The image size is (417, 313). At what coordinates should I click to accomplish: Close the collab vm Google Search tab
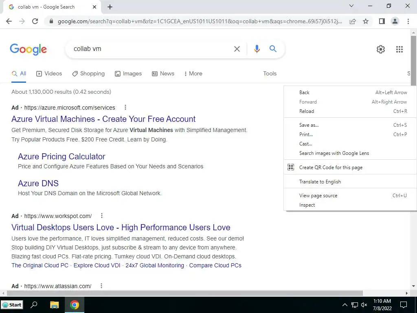(94, 7)
